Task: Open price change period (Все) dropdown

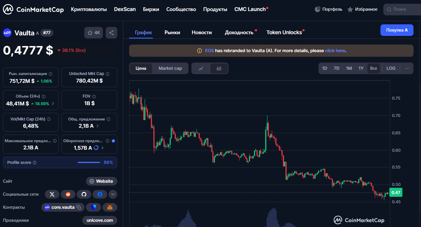Action: coord(72,50)
